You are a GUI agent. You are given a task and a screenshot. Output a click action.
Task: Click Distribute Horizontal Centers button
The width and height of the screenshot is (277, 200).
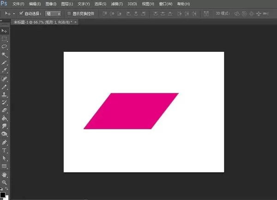tap(187, 13)
